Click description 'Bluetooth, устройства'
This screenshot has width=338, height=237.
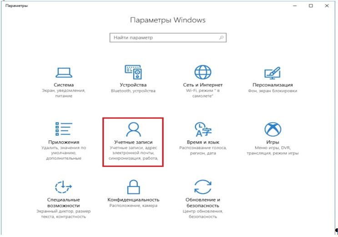[133, 91]
